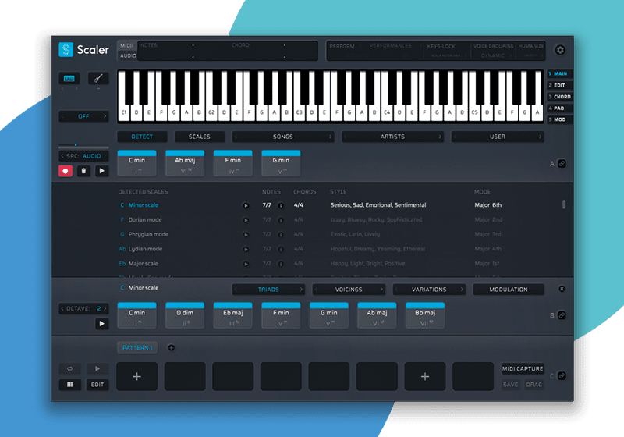Select the DETECT tab
The image size is (624, 437).
[x=142, y=137]
